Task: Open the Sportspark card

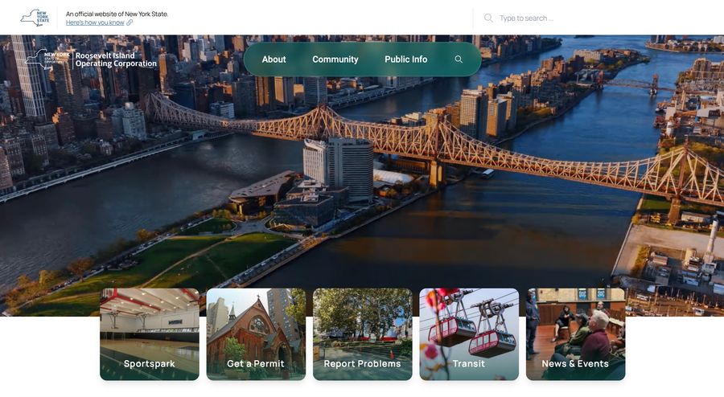Action: [150, 334]
